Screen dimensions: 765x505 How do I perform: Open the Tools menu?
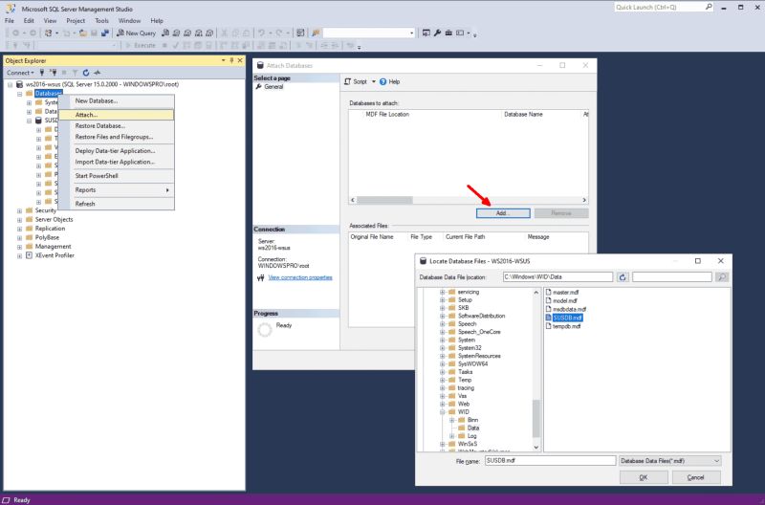click(x=101, y=20)
